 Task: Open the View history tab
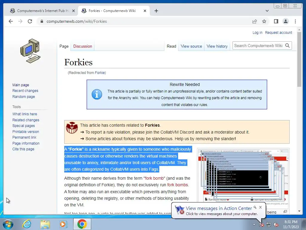click(x=217, y=46)
